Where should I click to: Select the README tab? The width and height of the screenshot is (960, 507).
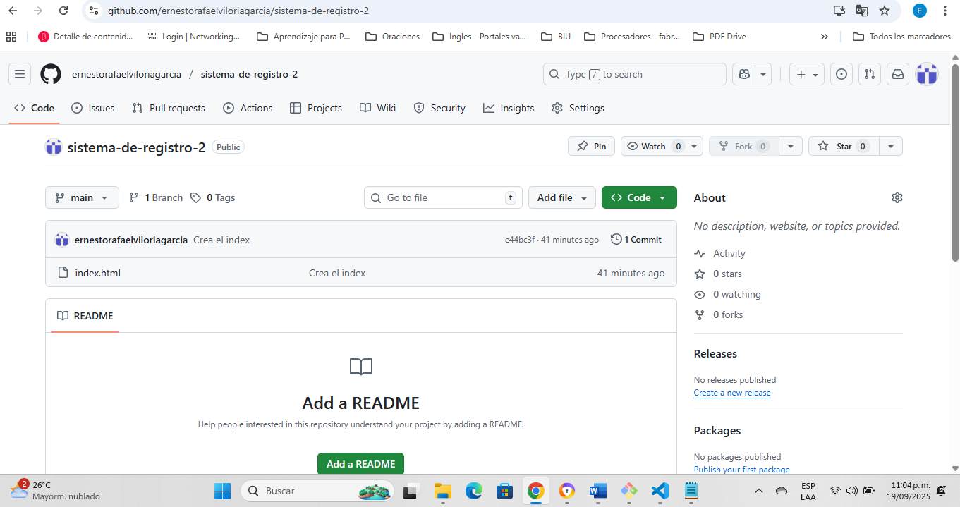85,316
